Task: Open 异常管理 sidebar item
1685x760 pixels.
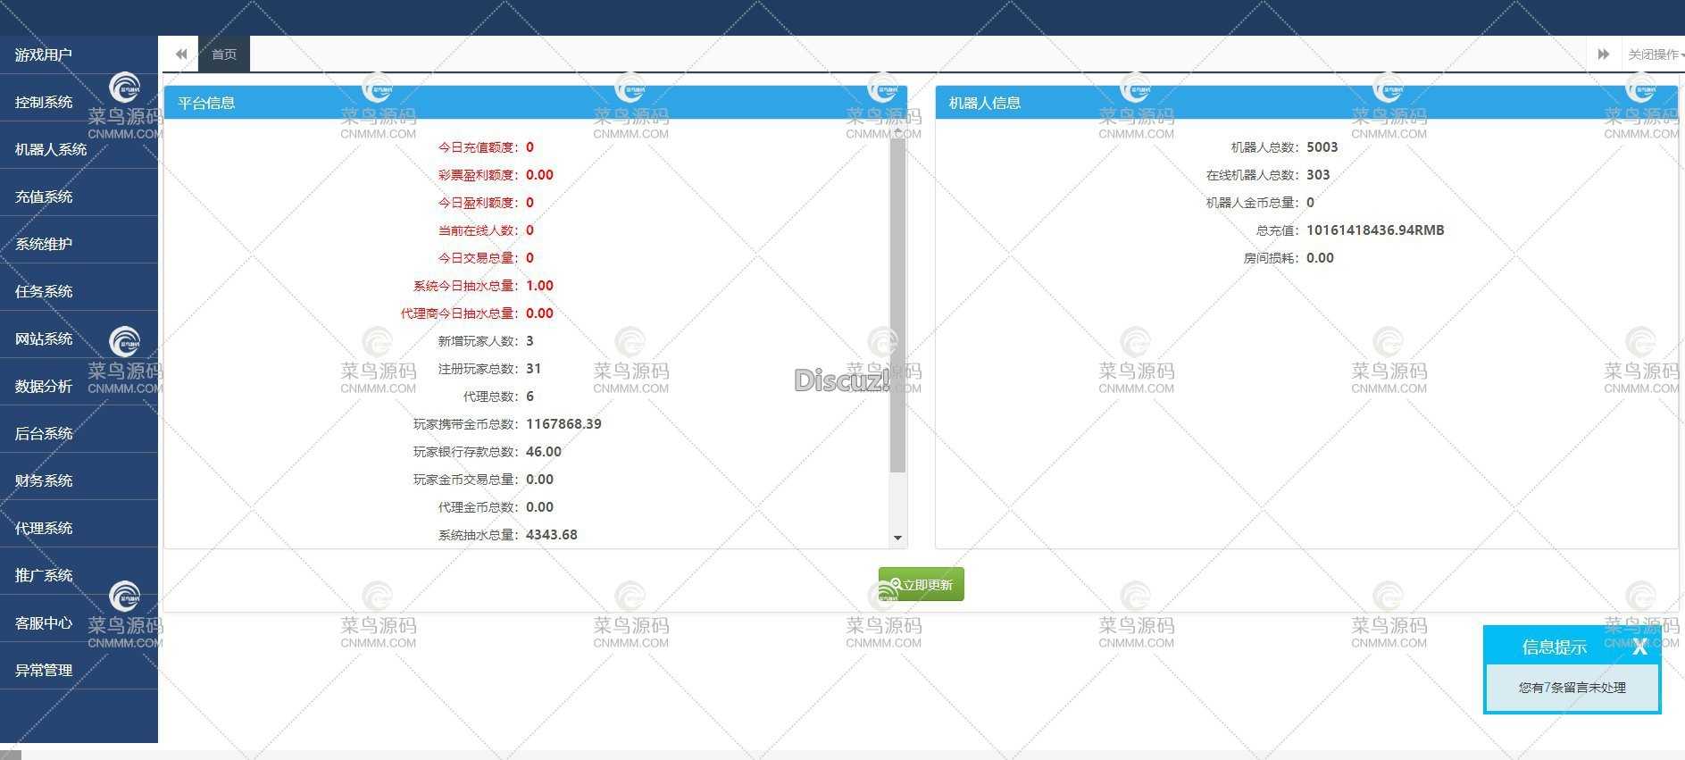Action: coord(44,671)
